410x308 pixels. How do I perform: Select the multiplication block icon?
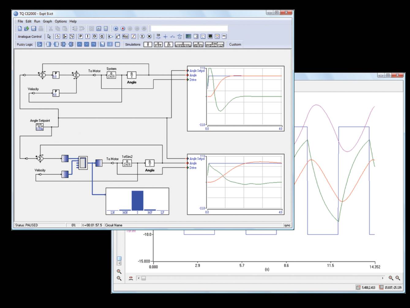[149, 36]
